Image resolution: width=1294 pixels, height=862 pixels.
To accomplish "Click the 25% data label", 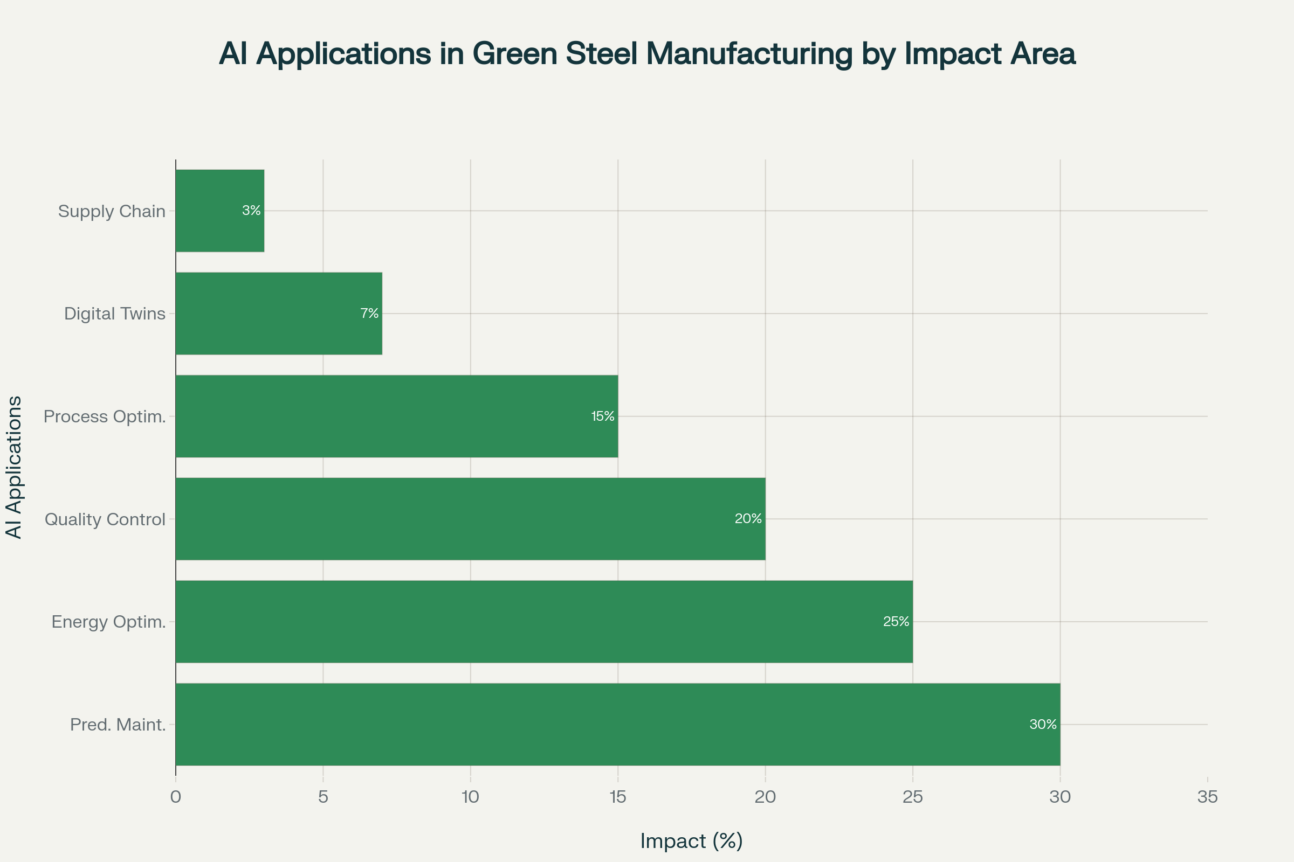I will (x=896, y=622).
